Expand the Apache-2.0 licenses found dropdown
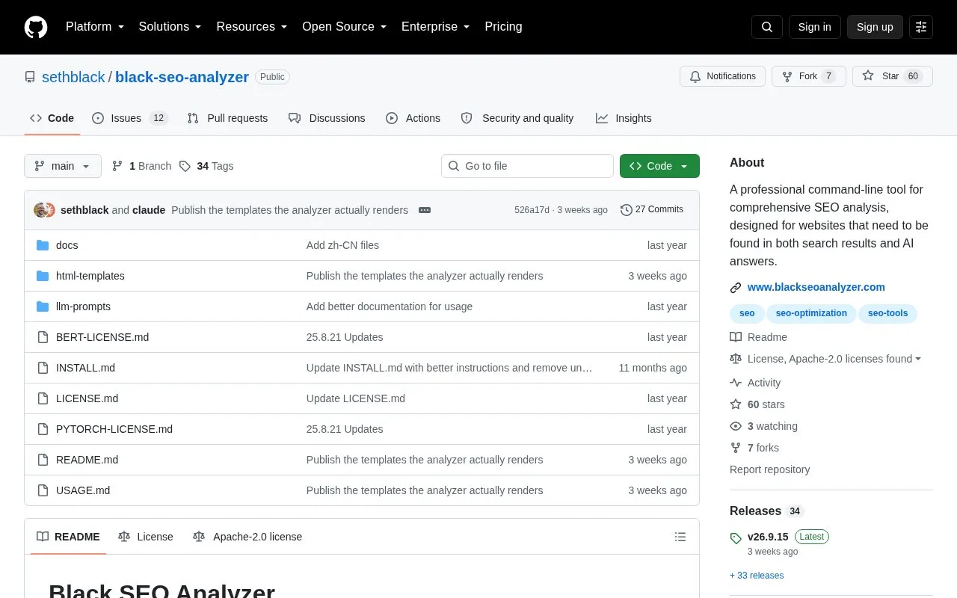This screenshot has width=957, height=598. pos(834,359)
